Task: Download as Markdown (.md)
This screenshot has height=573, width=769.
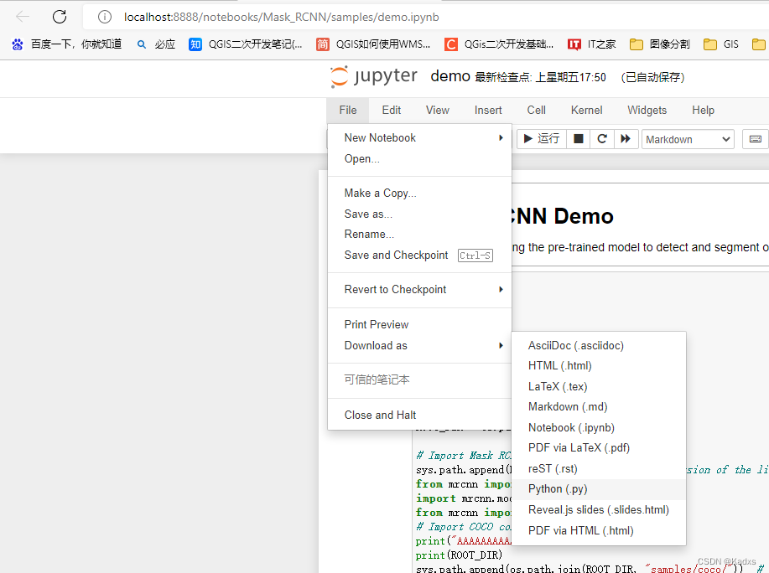Action: (x=598, y=407)
